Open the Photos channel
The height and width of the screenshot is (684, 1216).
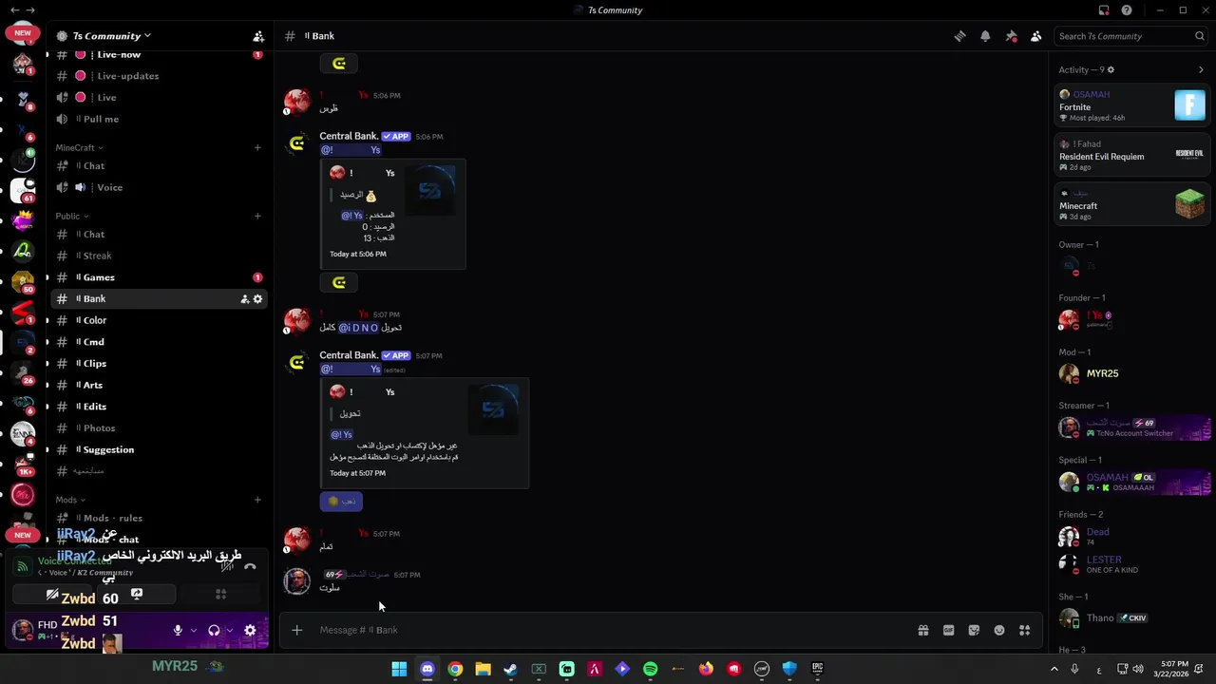[x=159, y=428]
